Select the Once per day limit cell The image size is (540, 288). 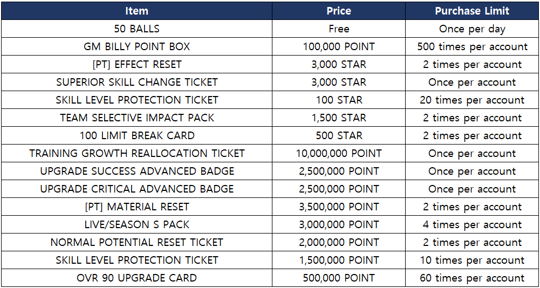click(472, 29)
